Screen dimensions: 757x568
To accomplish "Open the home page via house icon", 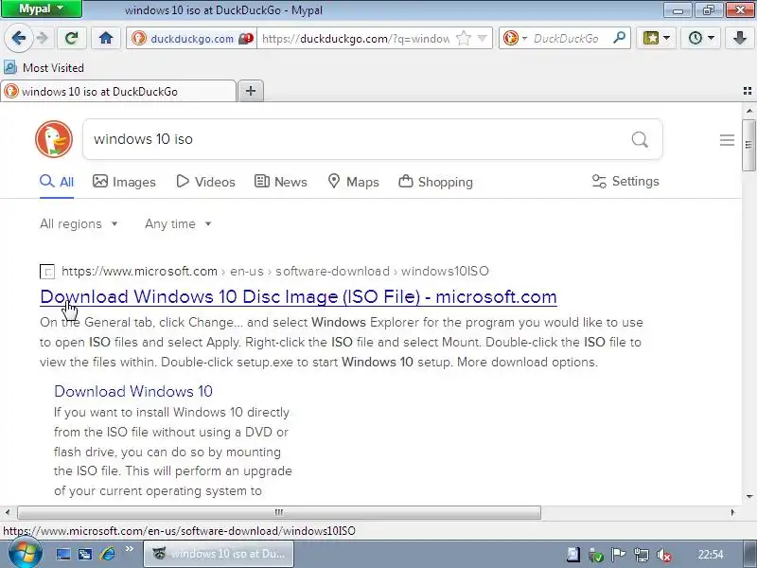I will 106,38.
